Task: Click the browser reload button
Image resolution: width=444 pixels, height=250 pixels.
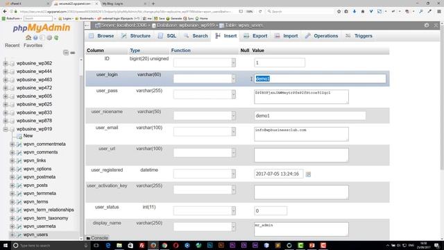Action: 260,12
